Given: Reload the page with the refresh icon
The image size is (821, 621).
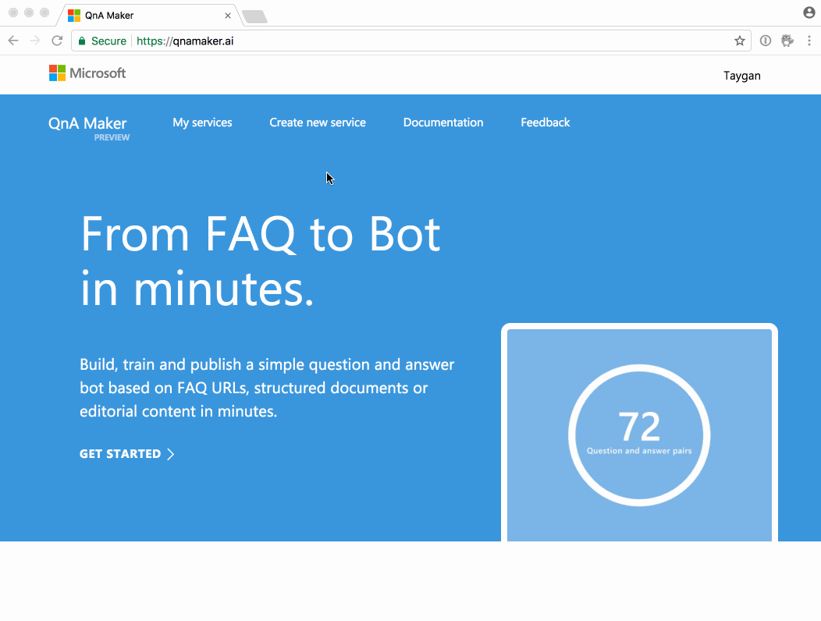Looking at the screenshot, I should pyautogui.click(x=57, y=41).
